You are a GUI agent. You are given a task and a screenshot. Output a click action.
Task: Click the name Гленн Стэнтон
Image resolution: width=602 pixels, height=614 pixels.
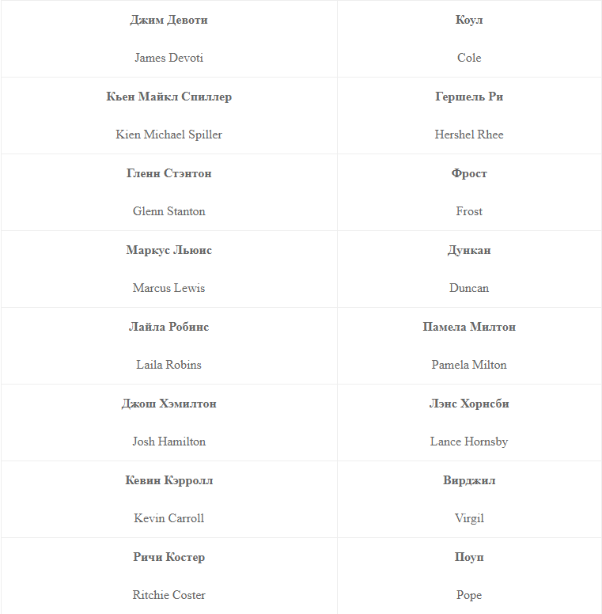point(168,173)
